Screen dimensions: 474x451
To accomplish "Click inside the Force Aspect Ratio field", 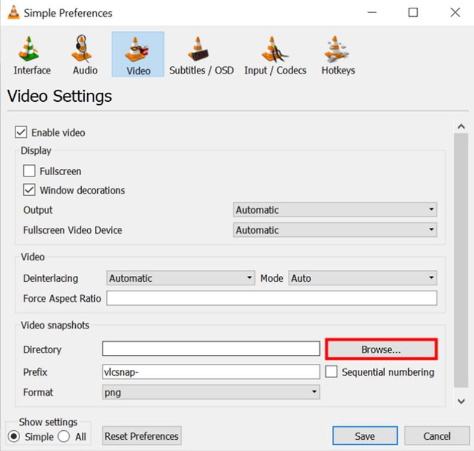I will click(x=273, y=298).
